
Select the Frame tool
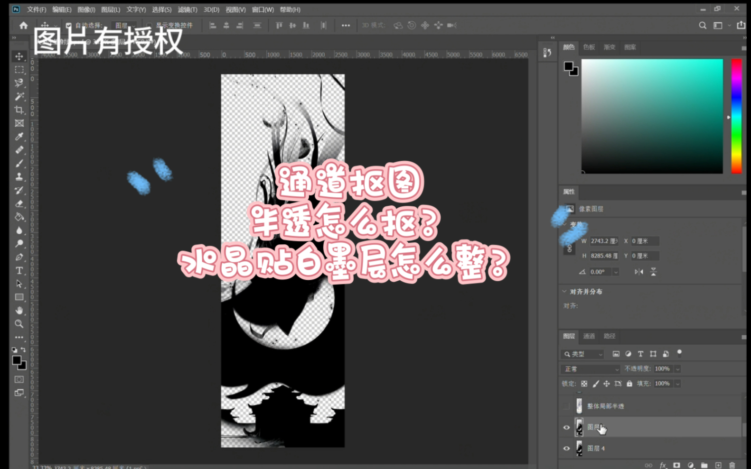coord(19,123)
